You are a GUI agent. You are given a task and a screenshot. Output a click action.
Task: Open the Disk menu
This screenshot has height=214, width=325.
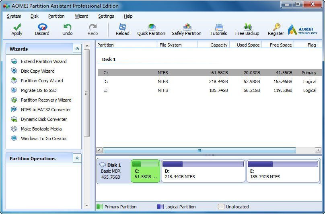pos(35,16)
